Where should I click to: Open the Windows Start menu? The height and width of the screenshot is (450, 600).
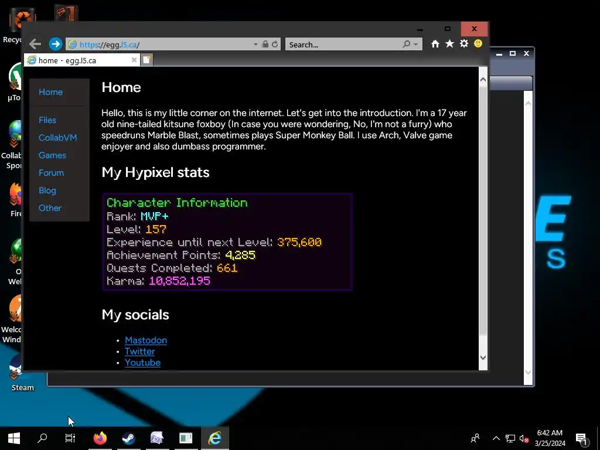[x=14, y=438]
